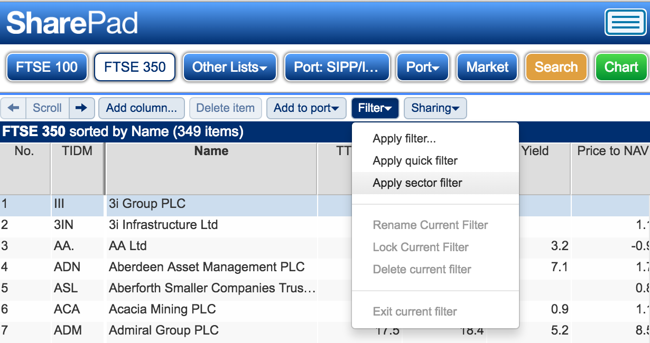
Task: Click the Scroll label button
Action: click(48, 108)
